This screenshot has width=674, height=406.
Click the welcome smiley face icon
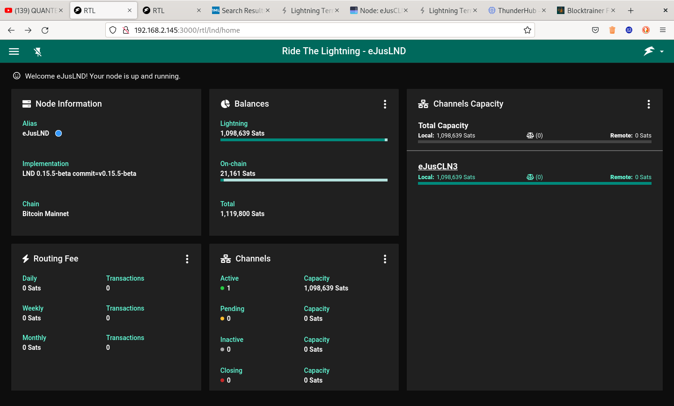pos(16,76)
